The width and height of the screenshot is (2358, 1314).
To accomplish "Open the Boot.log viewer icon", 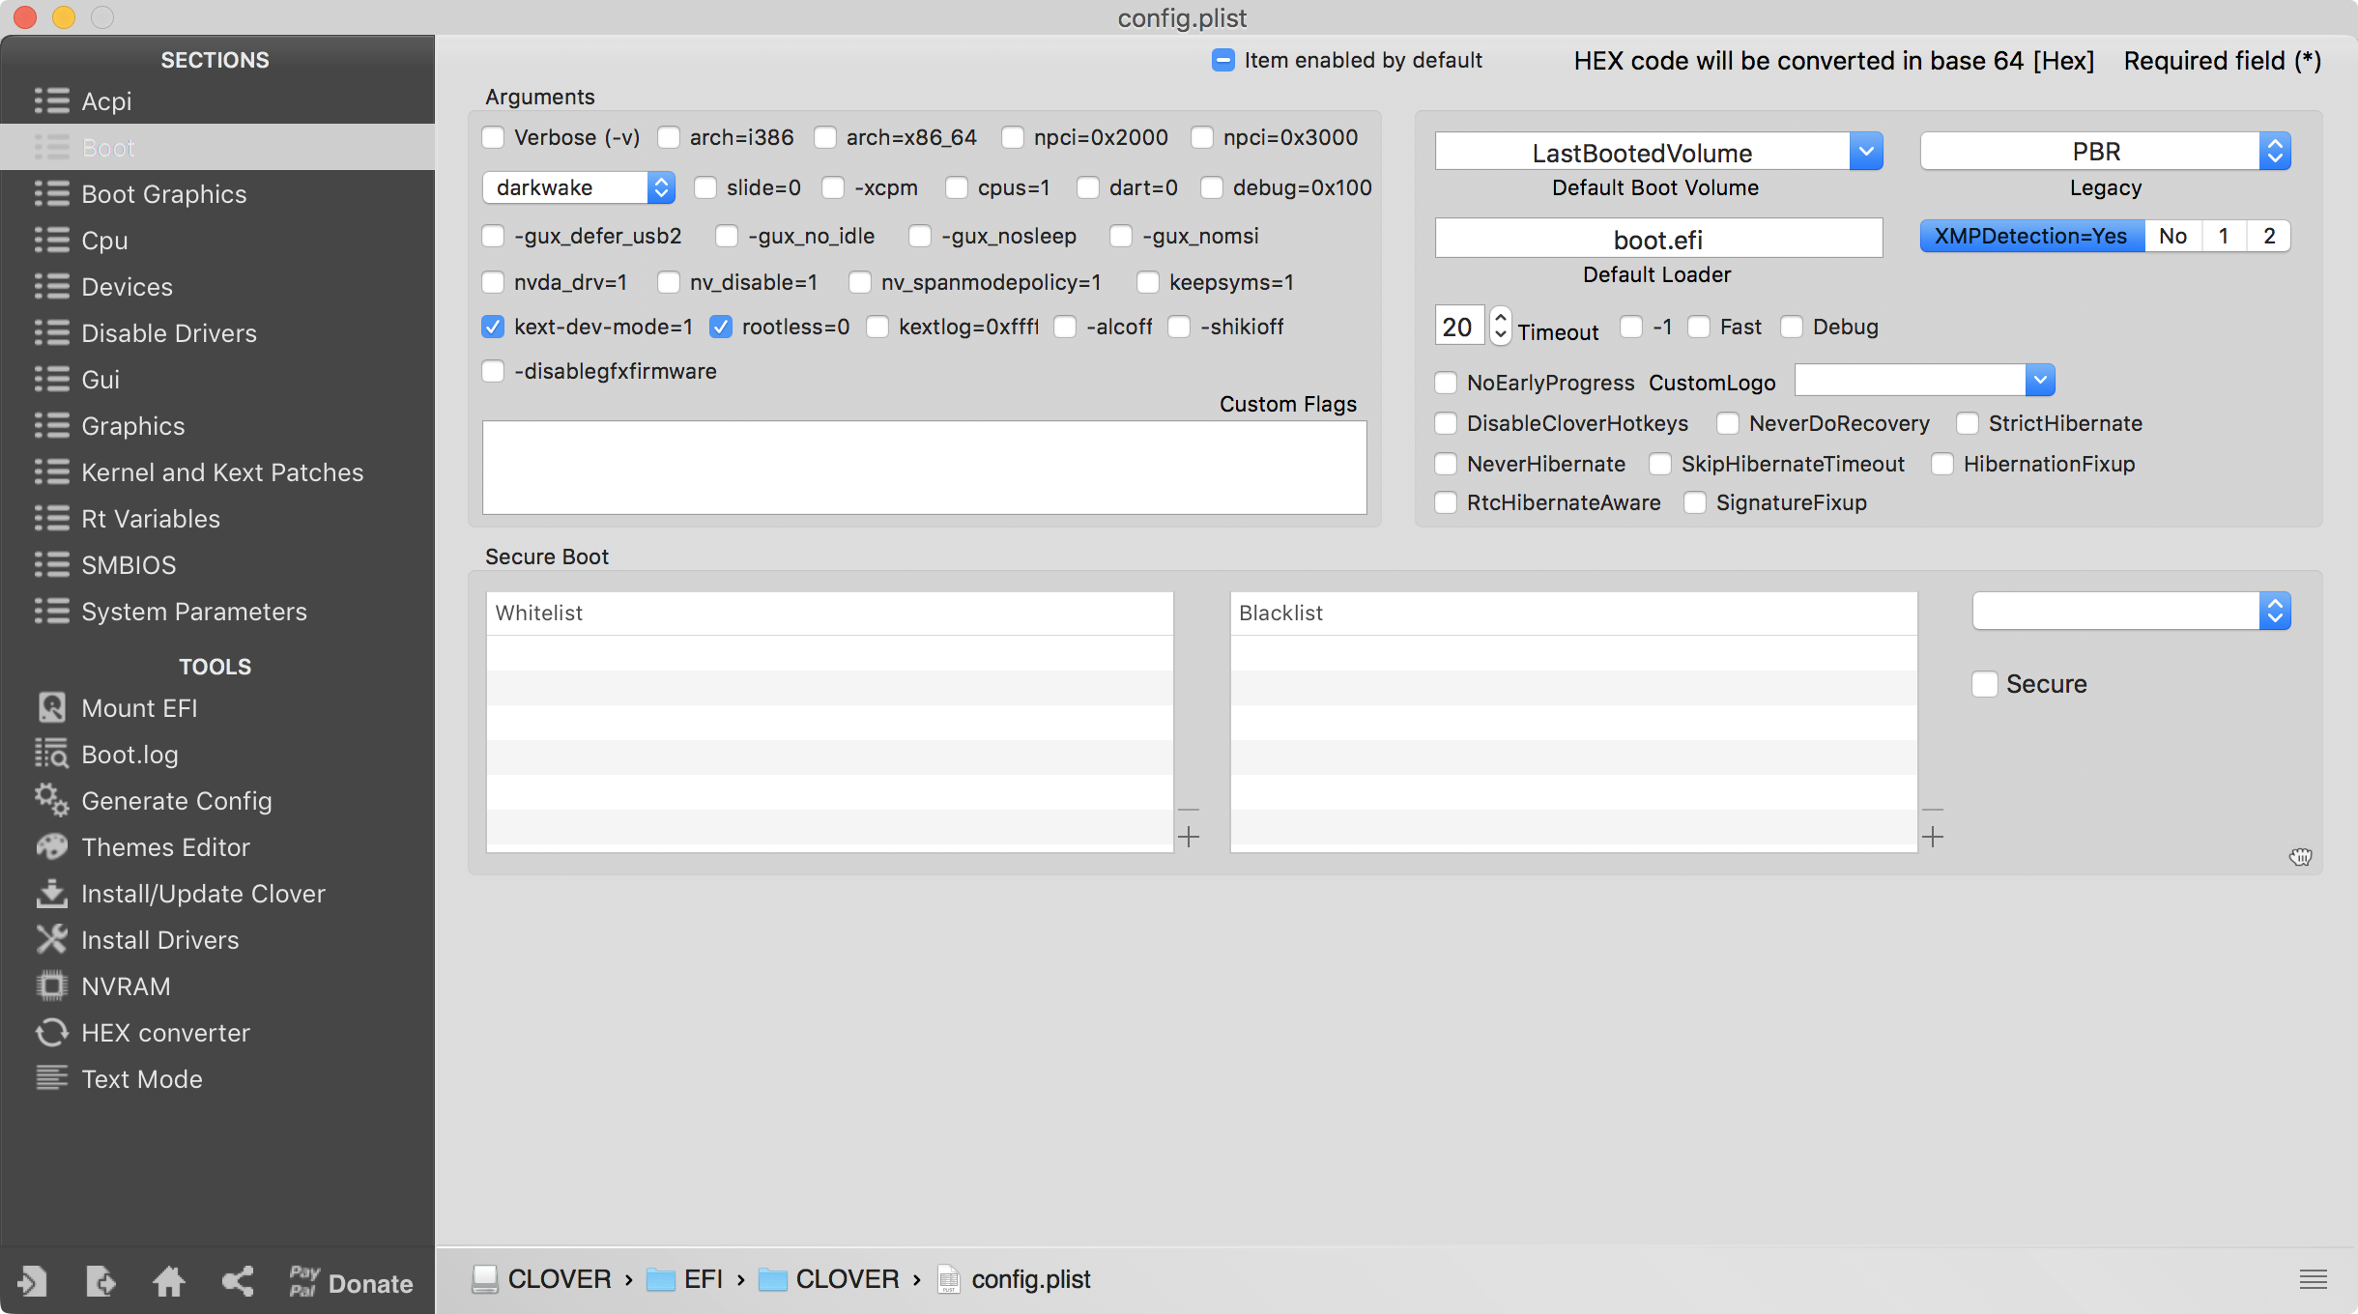I will click(x=52, y=754).
